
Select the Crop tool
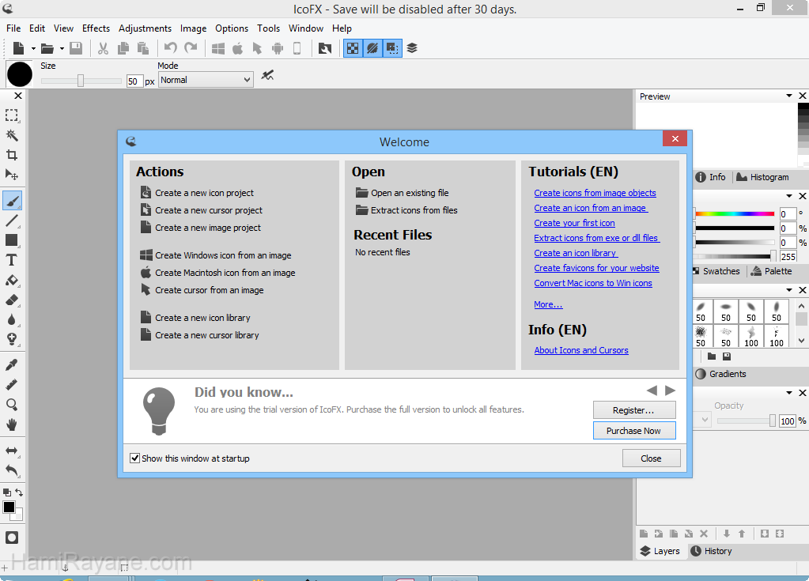[x=12, y=155]
